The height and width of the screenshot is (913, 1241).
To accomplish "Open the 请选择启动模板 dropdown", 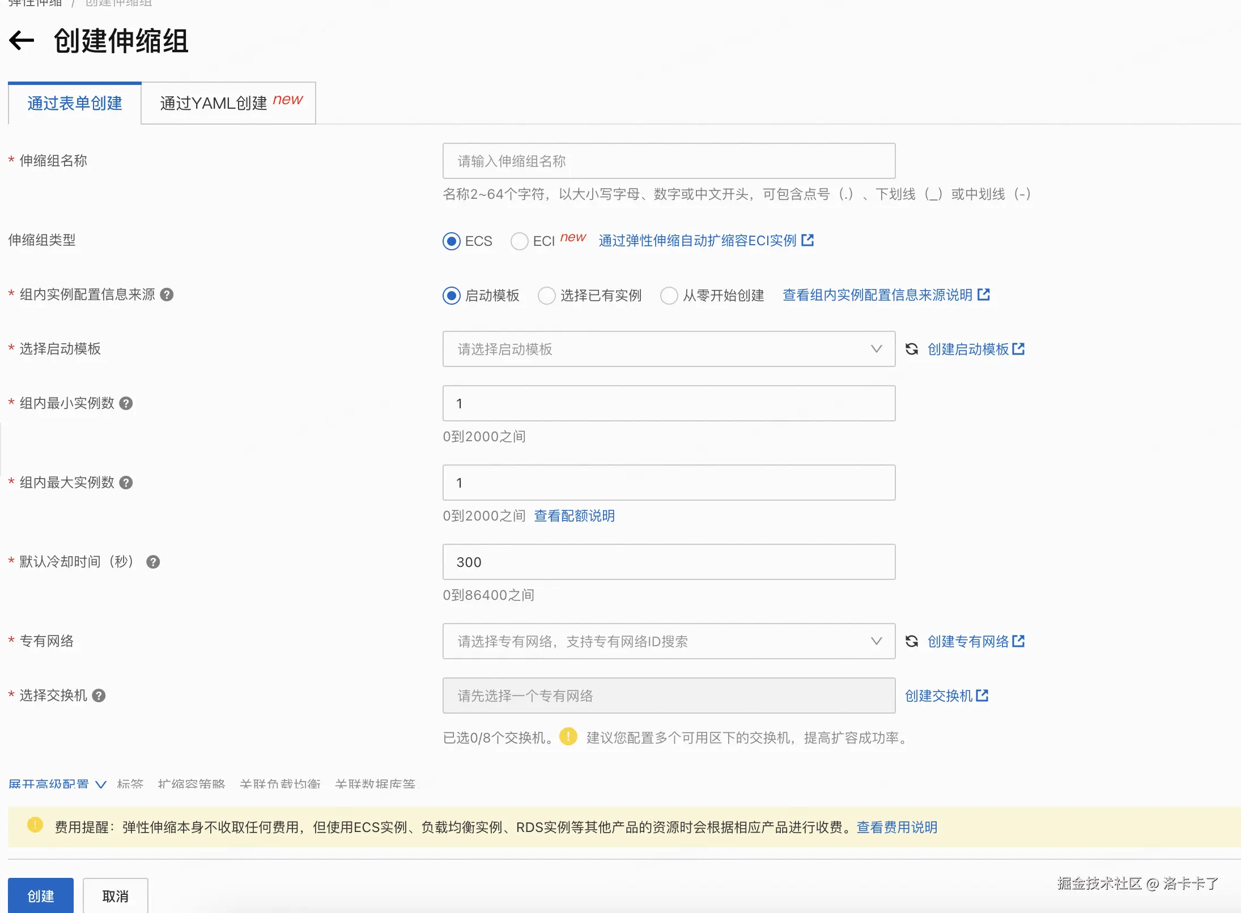I will coord(669,349).
